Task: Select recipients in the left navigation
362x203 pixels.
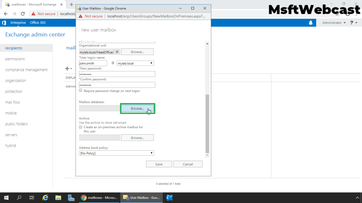Action: [x=14, y=48]
